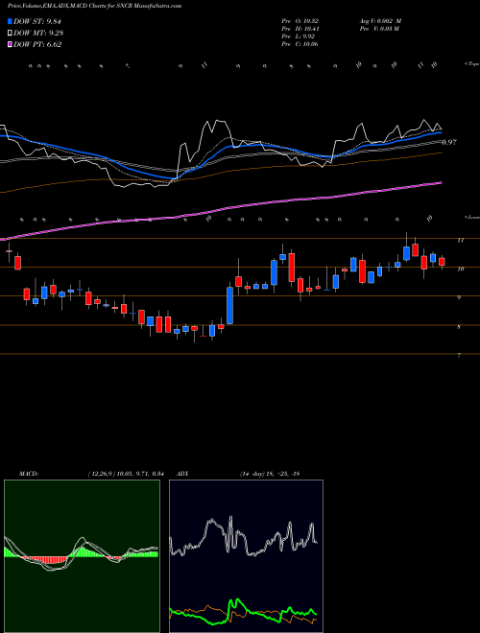Click the 'ADX' panel heading
The width and height of the screenshot is (480, 633).
click(182, 474)
